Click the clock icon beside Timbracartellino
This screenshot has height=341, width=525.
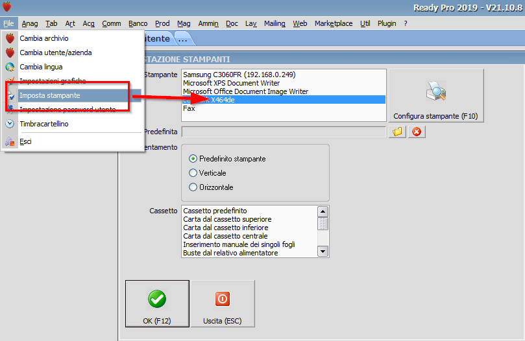pyautogui.click(x=10, y=124)
